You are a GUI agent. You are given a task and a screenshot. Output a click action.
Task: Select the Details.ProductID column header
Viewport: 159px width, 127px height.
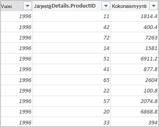tap(67, 6)
